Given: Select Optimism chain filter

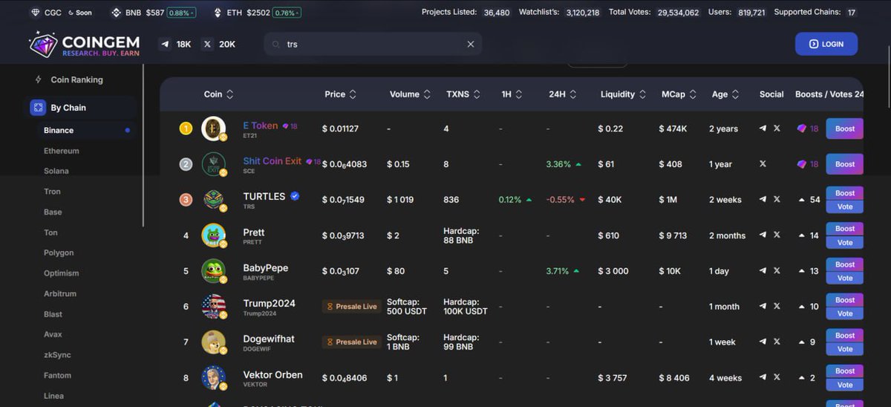Looking at the screenshot, I should (x=61, y=273).
